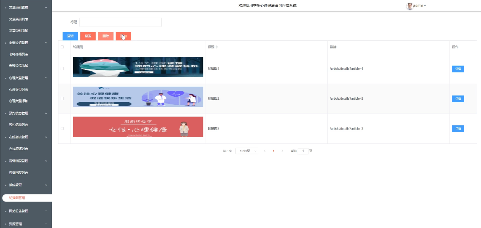Screen dimensions: 481x228
Task: Click the title text 轮播图1
Action: pos(213,69)
